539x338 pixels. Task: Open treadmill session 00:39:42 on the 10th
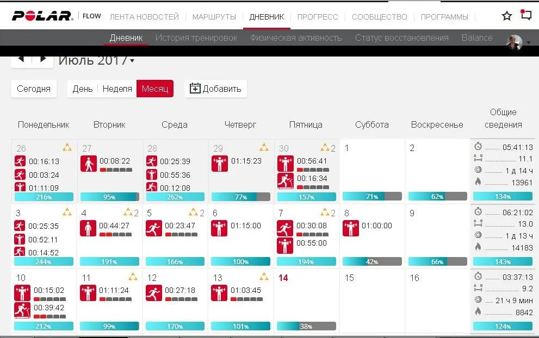coord(40,310)
